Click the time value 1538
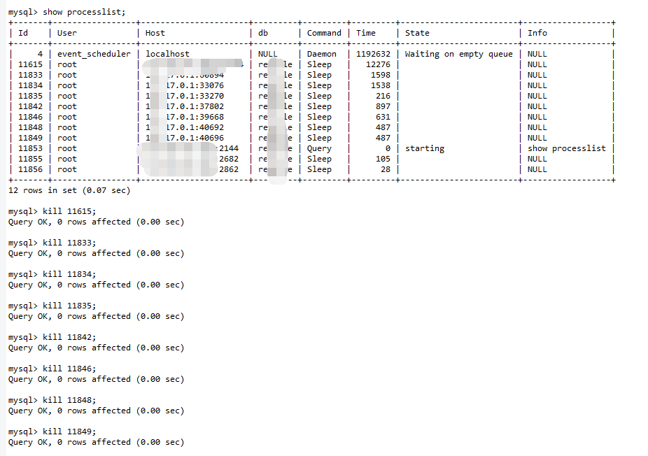The height and width of the screenshot is (456, 648). coord(381,85)
